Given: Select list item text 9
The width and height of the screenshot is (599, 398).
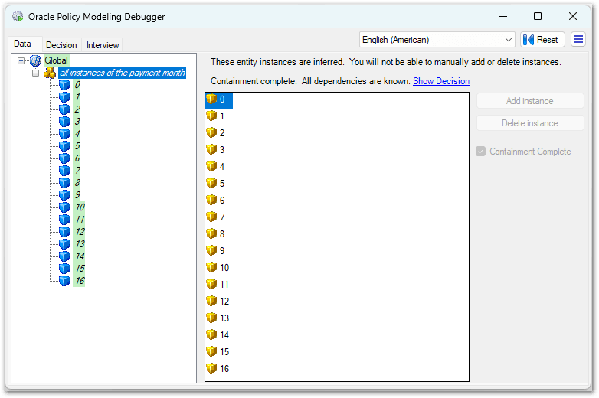Looking at the screenshot, I should (222, 251).
